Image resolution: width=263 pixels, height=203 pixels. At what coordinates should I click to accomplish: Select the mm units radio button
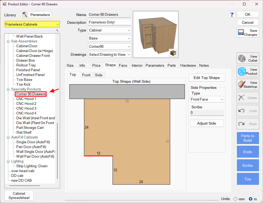click(235, 199)
